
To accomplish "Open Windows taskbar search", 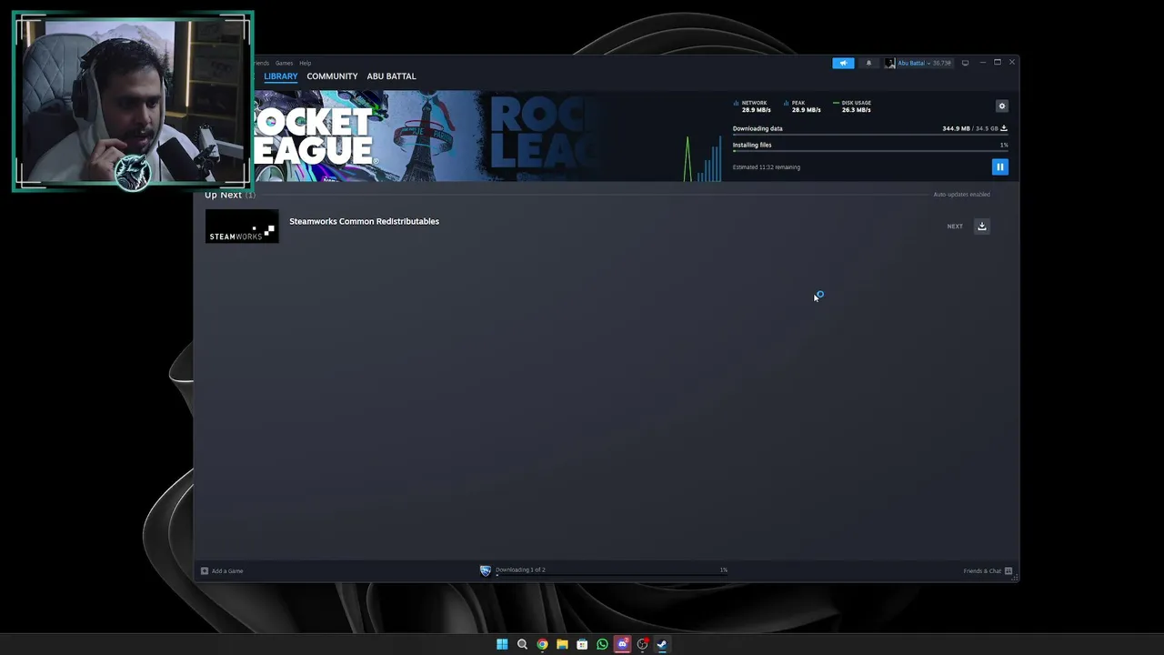I will (x=522, y=644).
